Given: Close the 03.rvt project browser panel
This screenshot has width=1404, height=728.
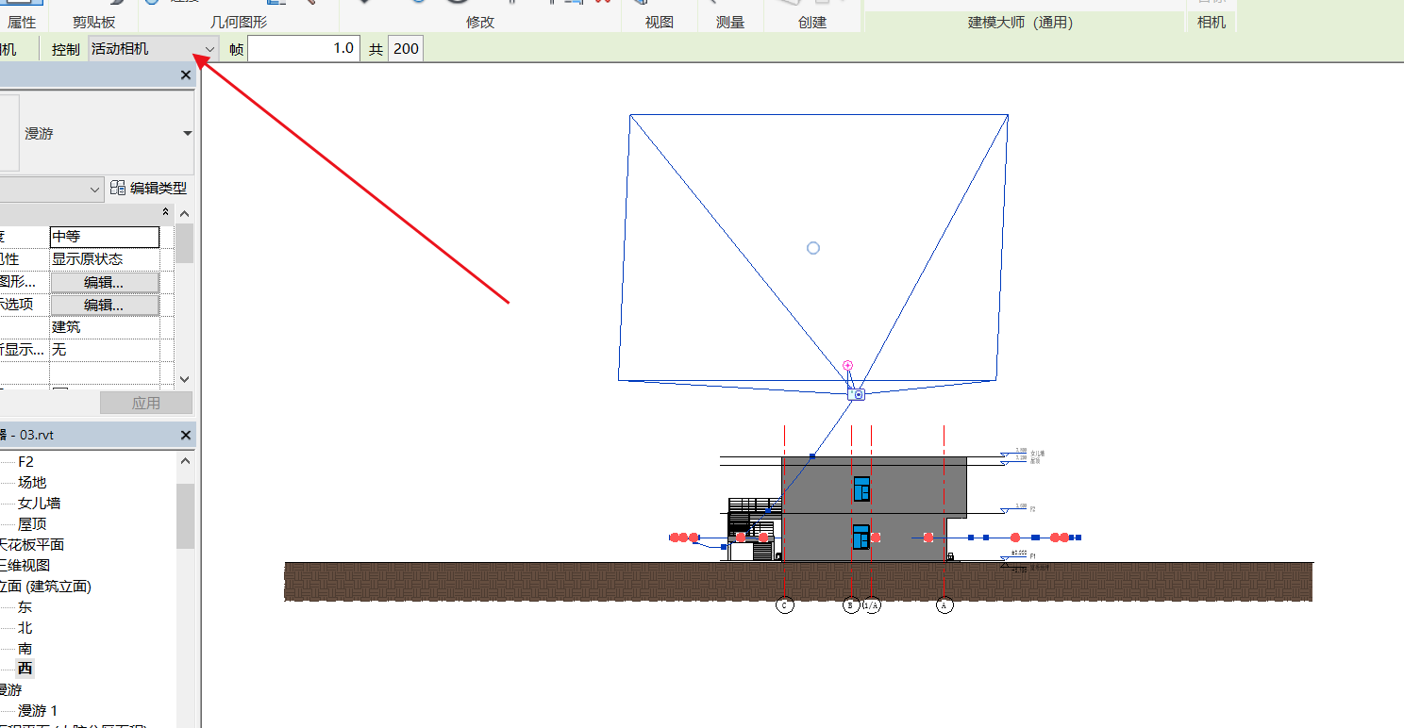Looking at the screenshot, I should 186,435.
